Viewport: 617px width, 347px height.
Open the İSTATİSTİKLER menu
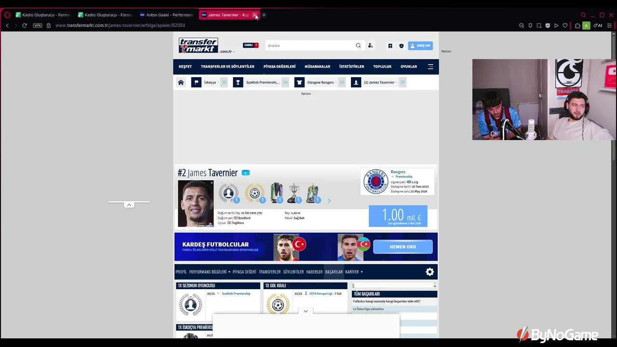coord(351,67)
